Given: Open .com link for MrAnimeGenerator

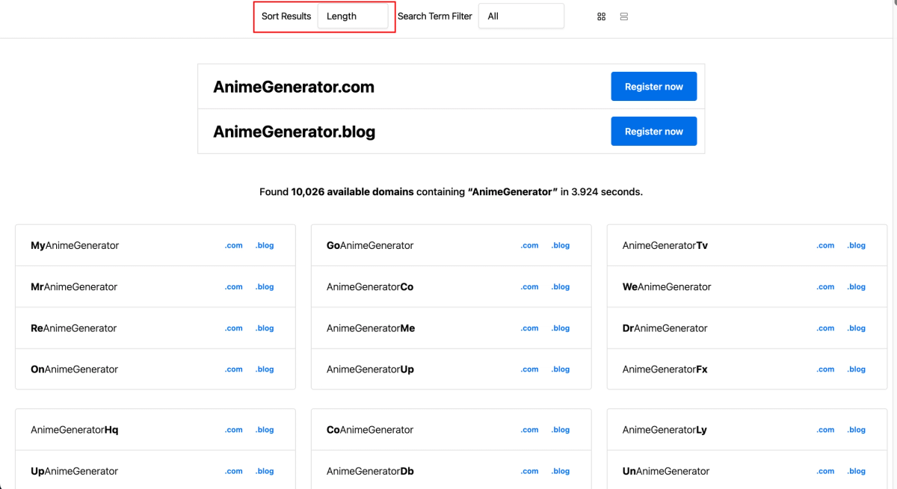Looking at the screenshot, I should (234, 287).
